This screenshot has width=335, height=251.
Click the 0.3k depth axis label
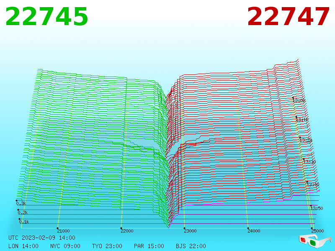pos(21,203)
